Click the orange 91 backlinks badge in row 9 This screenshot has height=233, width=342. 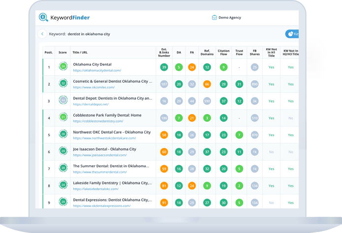tap(164, 202)
